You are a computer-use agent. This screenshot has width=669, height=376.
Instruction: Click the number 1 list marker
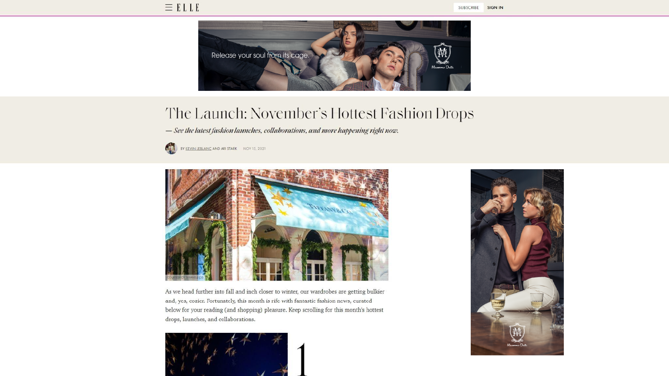pos(302,359)
